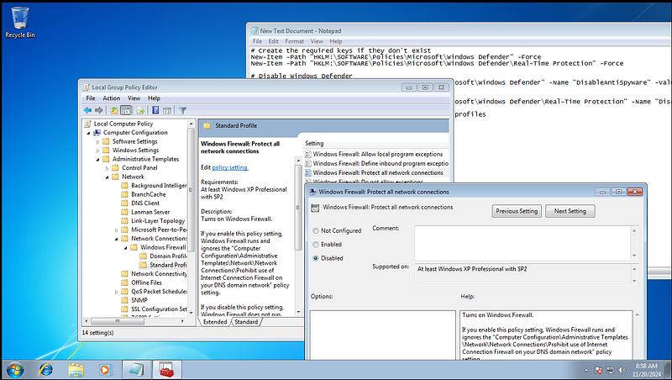Open the Windows Start orb
The width and height of the screenshot is (672, 380).
pyautogui.click(x=15, y=369)
